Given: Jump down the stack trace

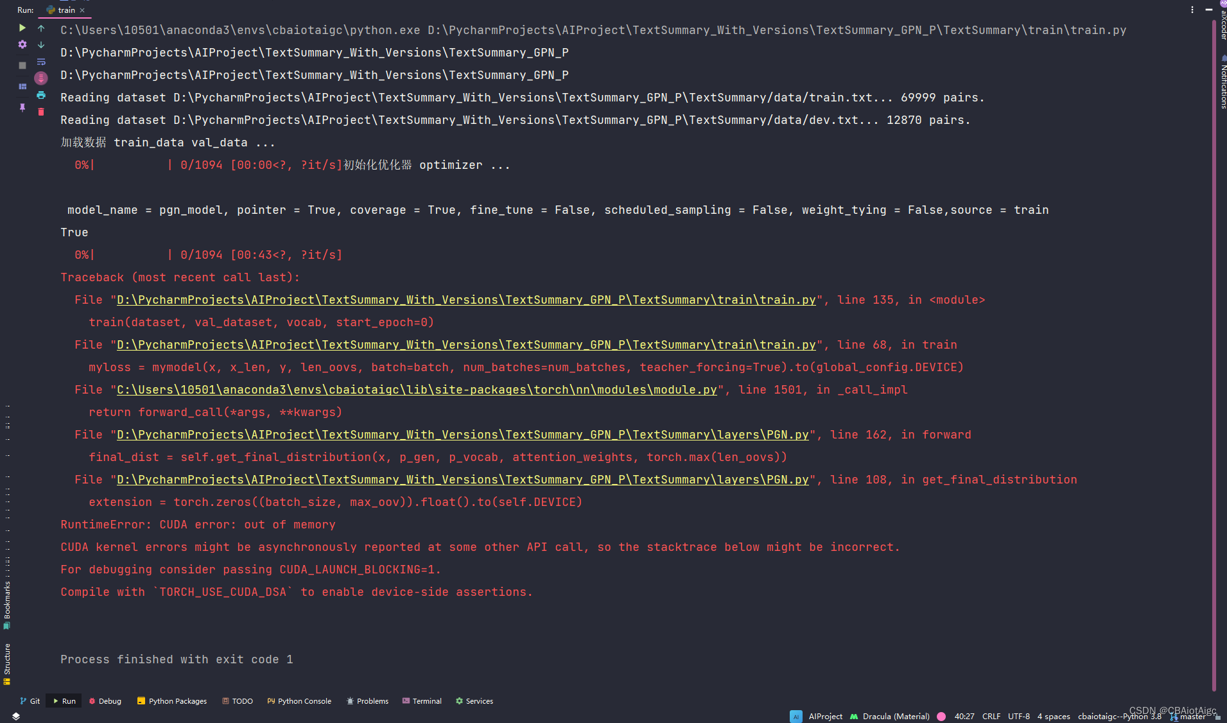Looking at the screenshot, I should tap(41, 44).
